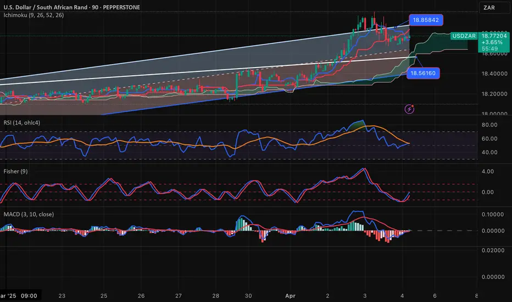
Task: Click the 0.10000 MACD scale value
Action: [493, 215]
